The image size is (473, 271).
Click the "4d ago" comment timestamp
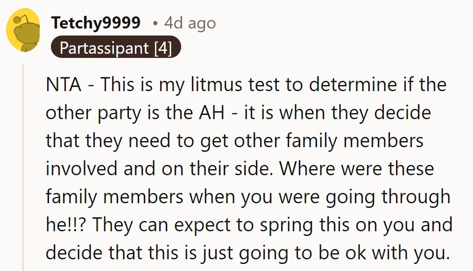pyautogui.click(x=190, y=23)
